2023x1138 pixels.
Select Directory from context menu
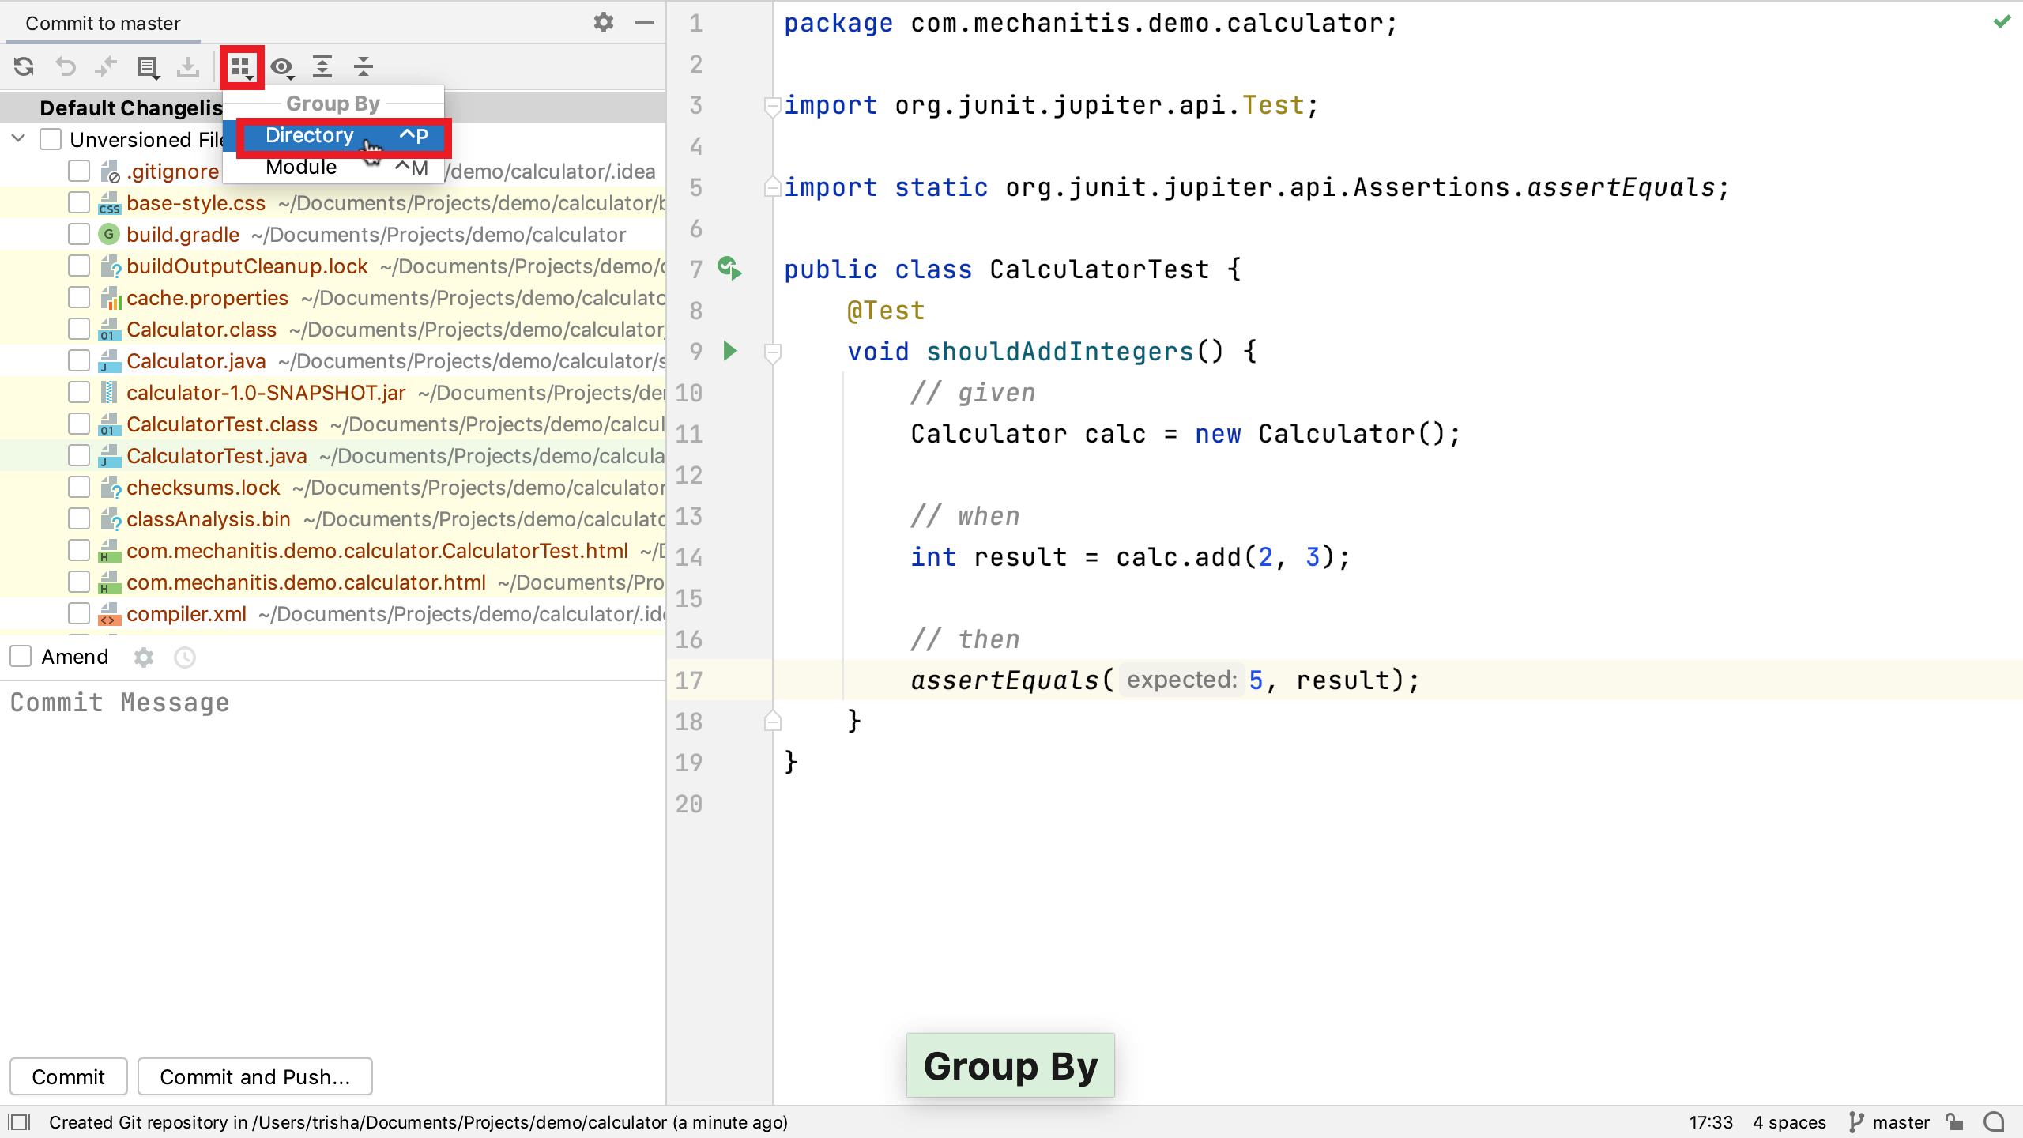310,135
